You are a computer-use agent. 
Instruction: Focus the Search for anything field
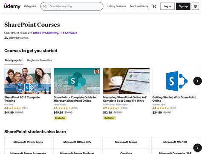click(x=72, y=6)
